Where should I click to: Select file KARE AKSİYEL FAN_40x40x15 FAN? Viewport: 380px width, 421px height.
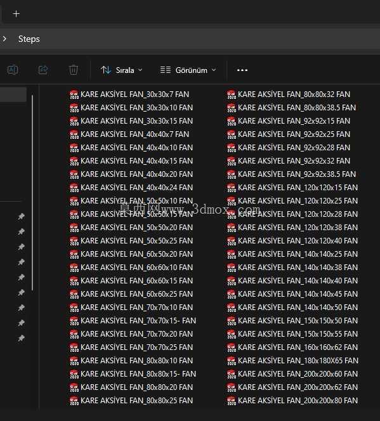(131, 161)
